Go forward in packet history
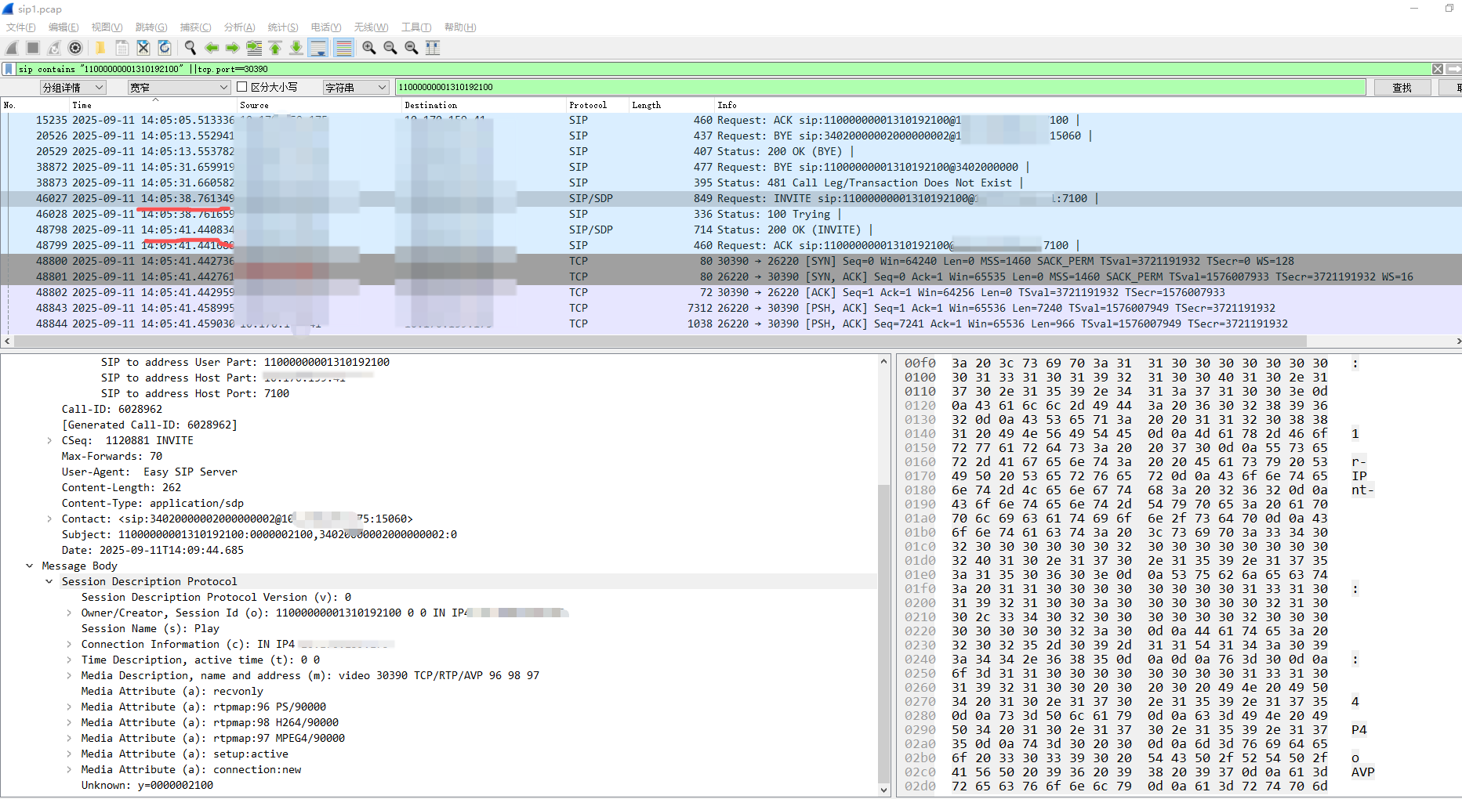The width and height of the screenshot is (1462, 799). tap(233, 48)
